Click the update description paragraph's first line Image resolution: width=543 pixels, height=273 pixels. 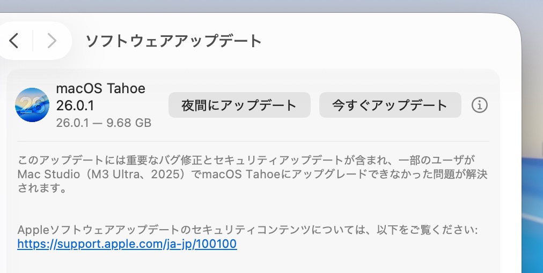(247, 160)
